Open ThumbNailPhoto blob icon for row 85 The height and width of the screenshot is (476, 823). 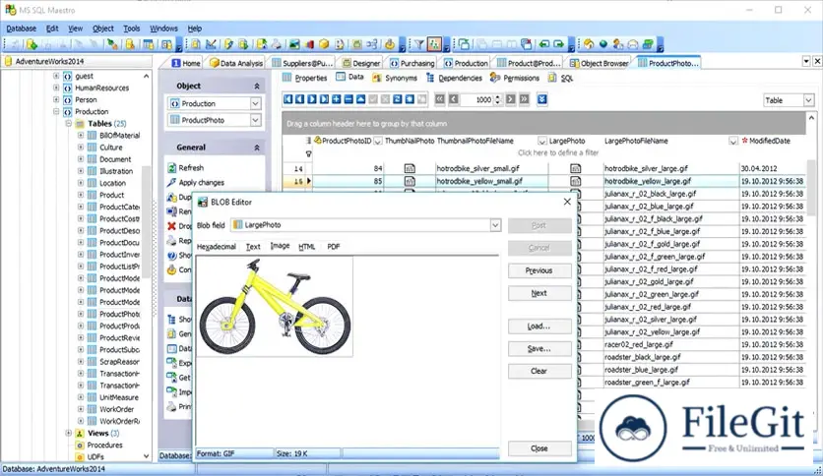(410, 181)
